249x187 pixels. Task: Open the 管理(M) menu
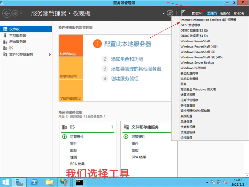coord(197,13)
